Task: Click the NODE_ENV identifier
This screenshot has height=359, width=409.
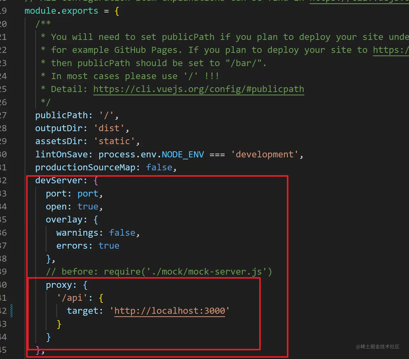Action: point(183,154)
